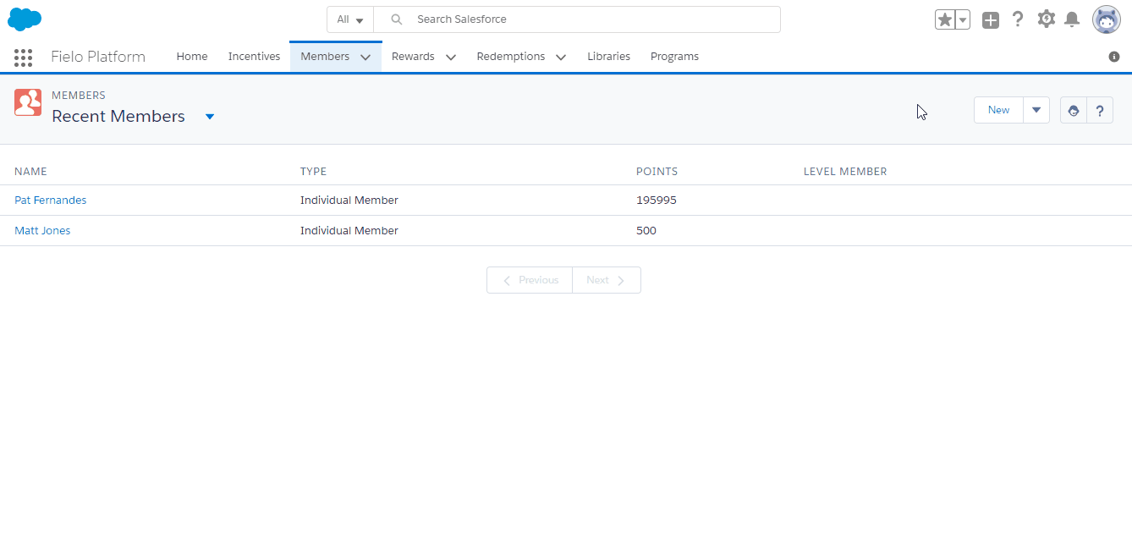
Task: Click the 500 points value
Action: pos(646,231)
